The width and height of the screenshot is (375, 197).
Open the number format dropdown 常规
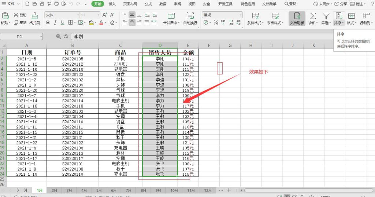[240, 15]
